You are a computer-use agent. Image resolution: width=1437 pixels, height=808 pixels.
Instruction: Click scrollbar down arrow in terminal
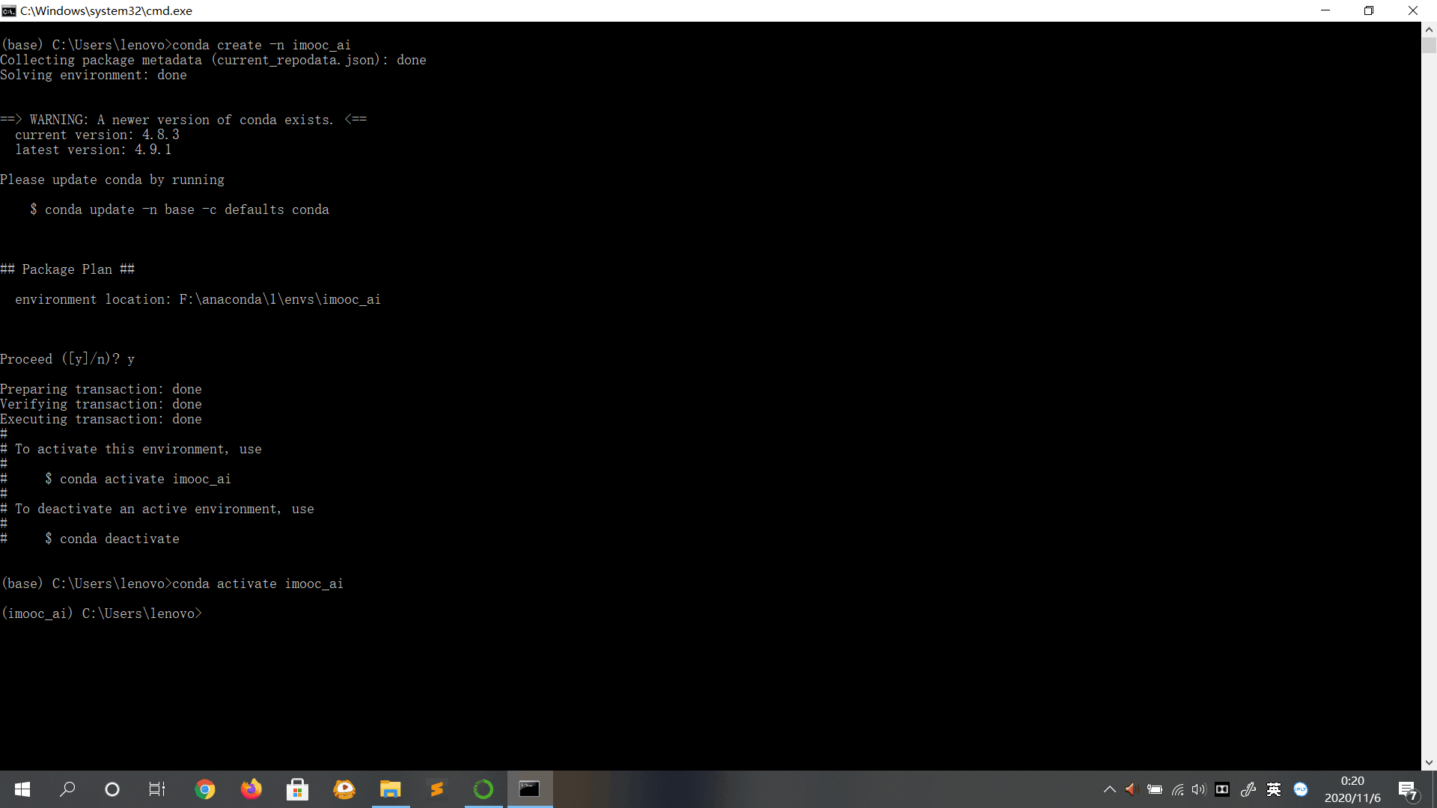[x=1429, y=762]
